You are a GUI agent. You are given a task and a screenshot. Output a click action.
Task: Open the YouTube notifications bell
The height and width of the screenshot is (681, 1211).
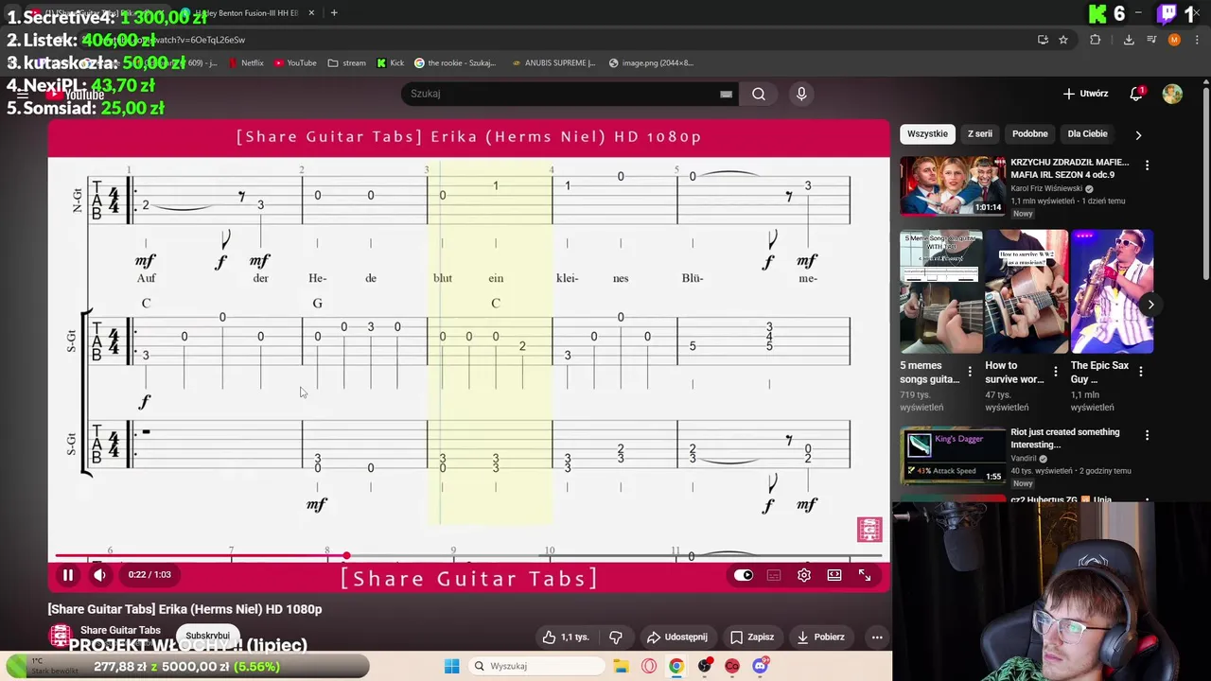pos(1136,94)
